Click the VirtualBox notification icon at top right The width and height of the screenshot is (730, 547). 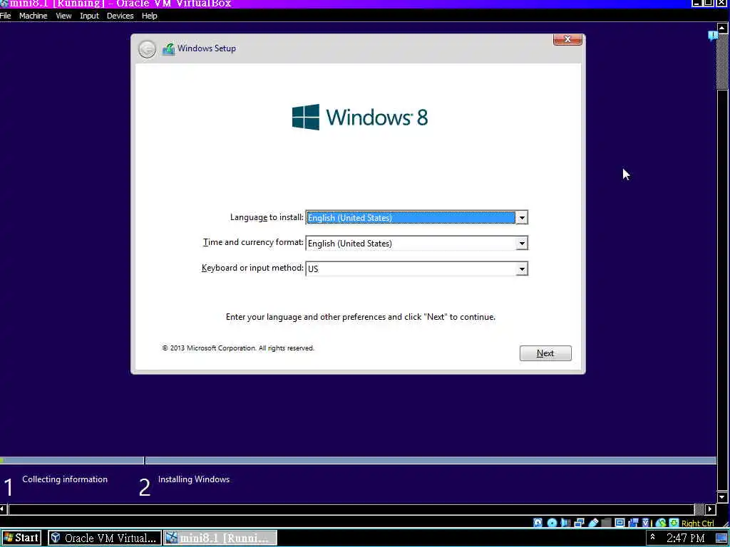(712, 36)
